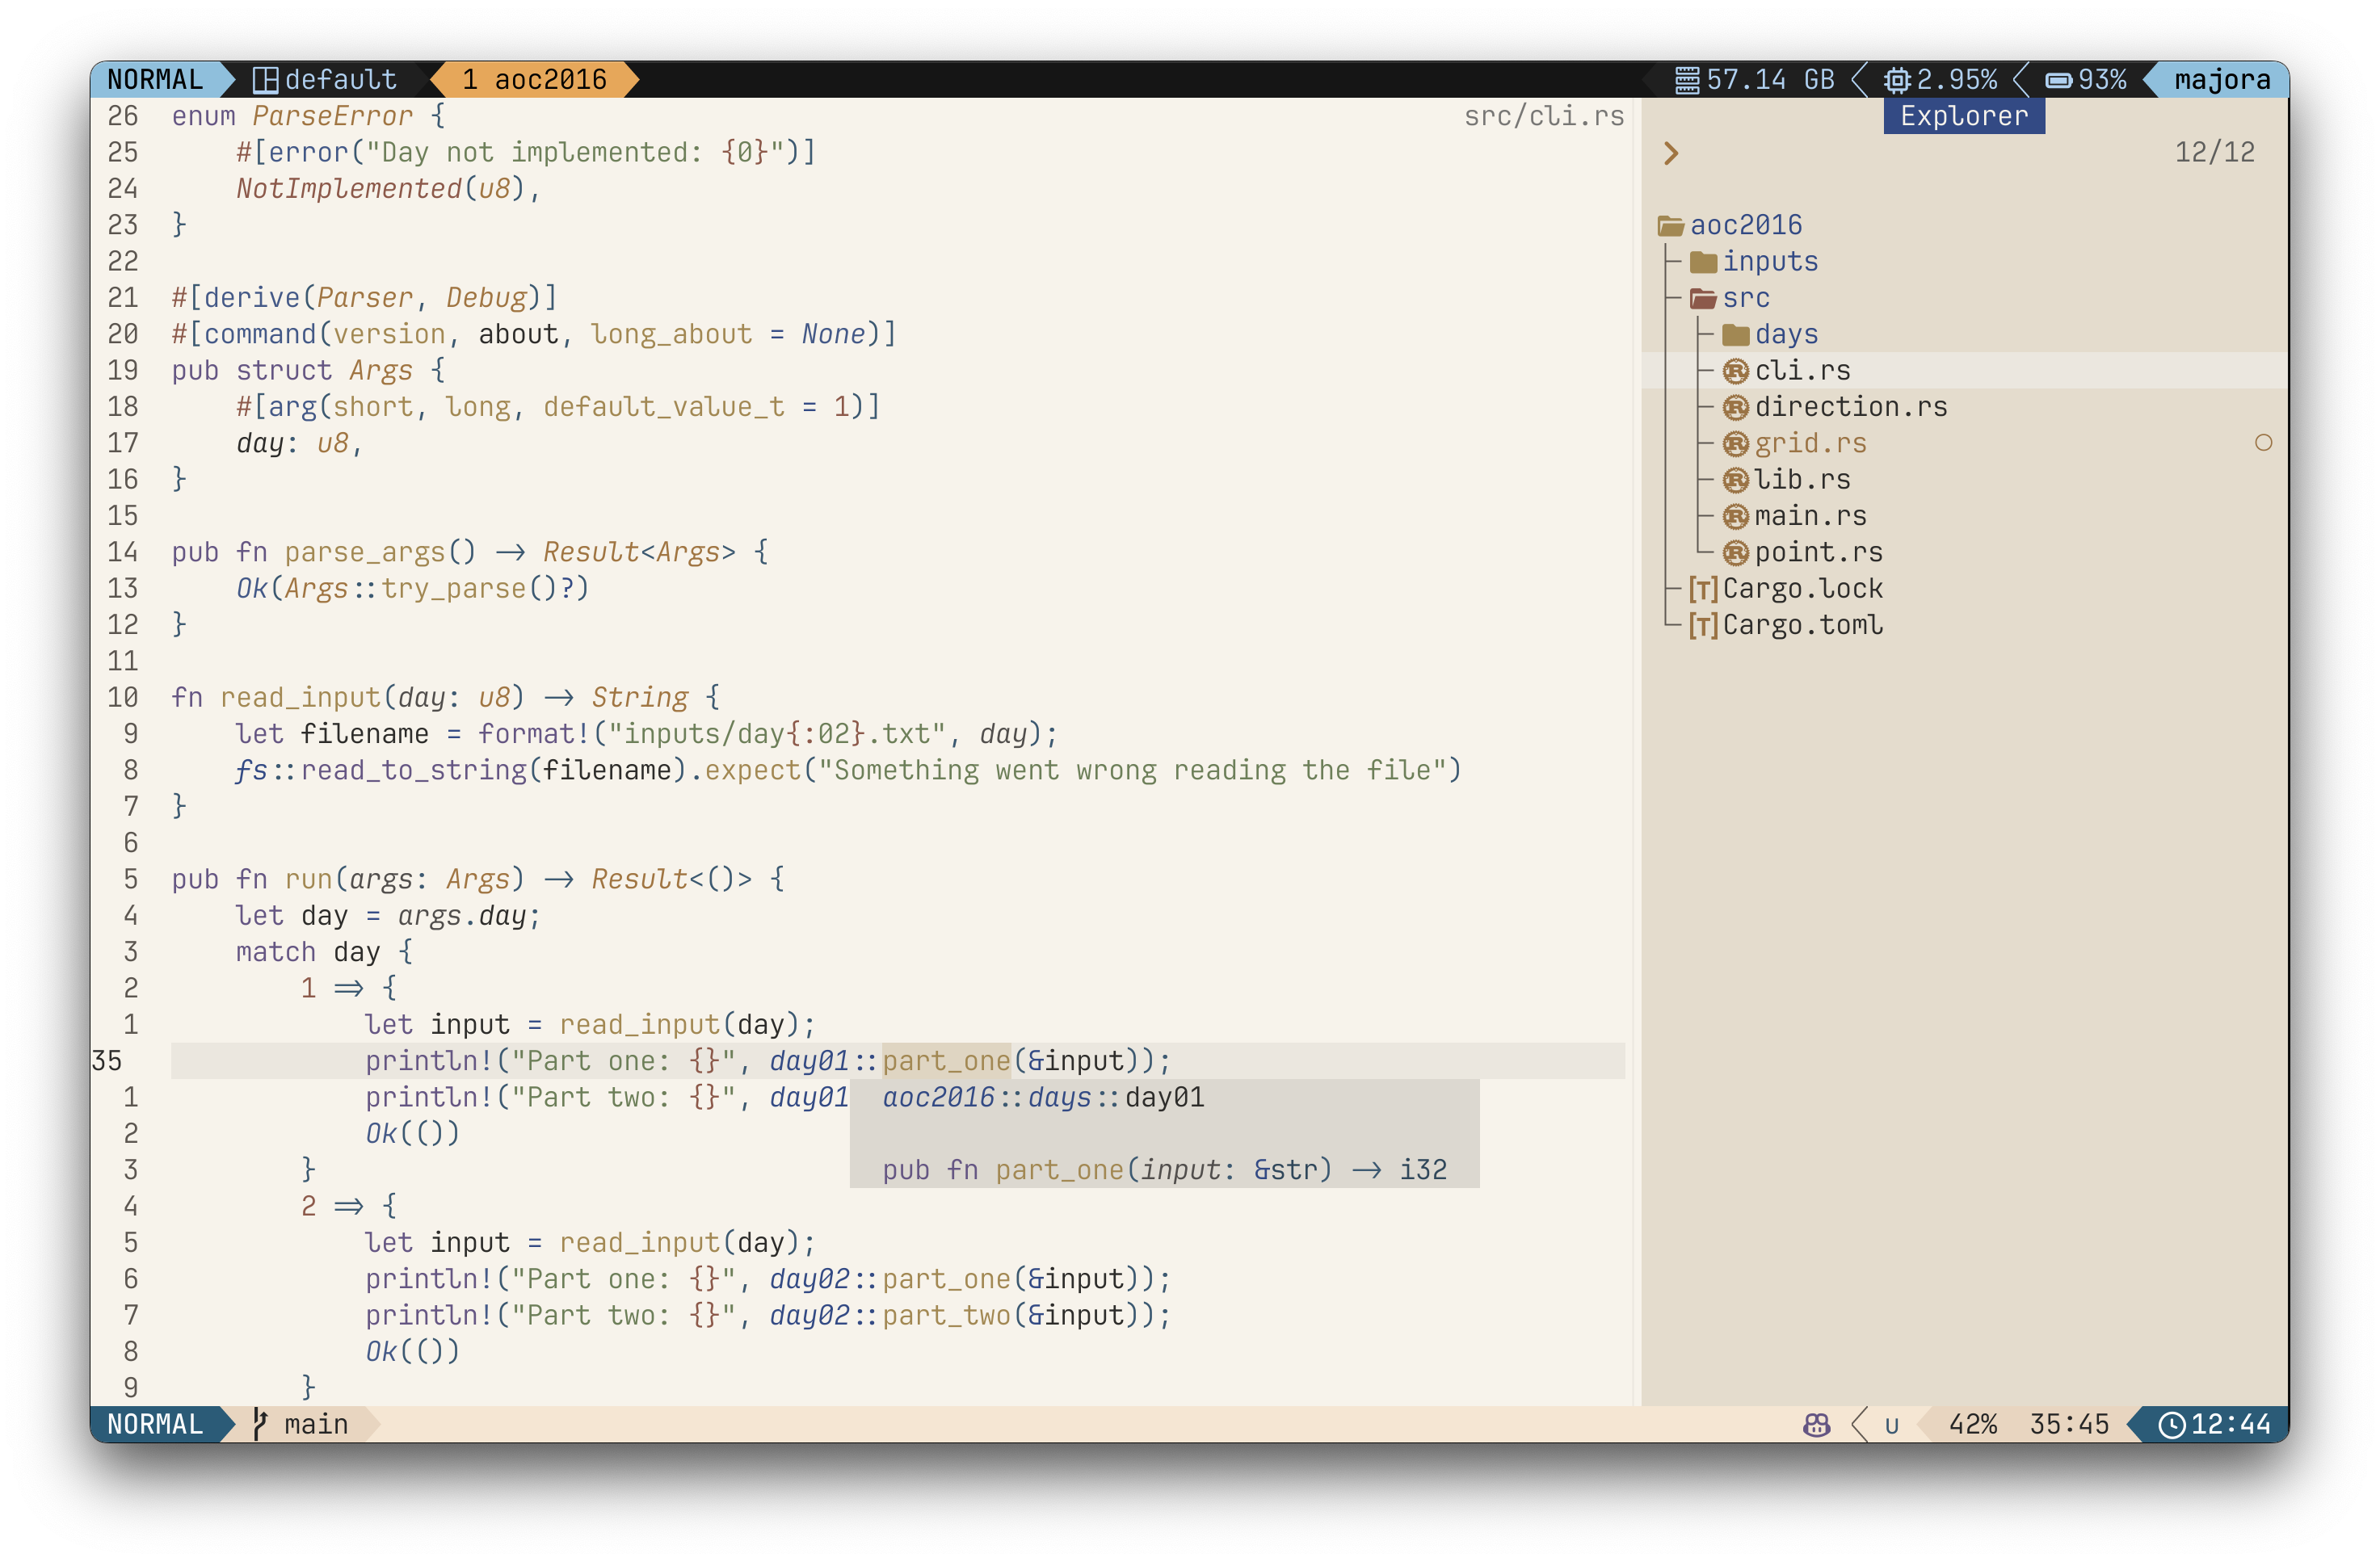The height and width of the screenshot is (1562, 2380).
Task: Click the layout icon beside default
Action: click(265, 80)
